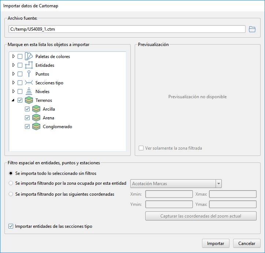The width and height of the screenshot is (265, 253).
Task: Click the Ymin coordinate field
Action: (x=169, y=204)
